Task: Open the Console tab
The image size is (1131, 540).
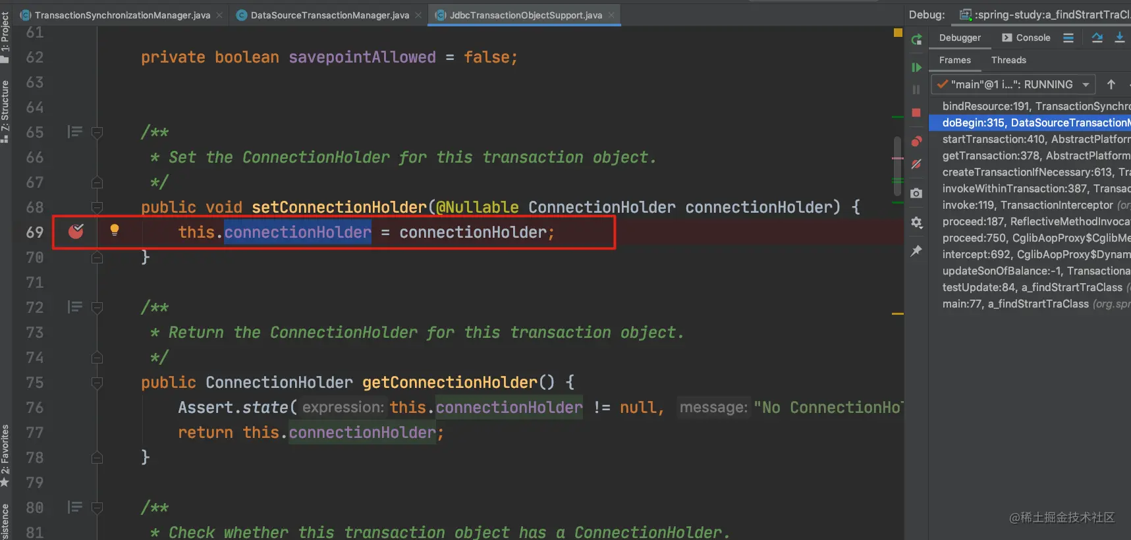Action: pos(1026,38)
